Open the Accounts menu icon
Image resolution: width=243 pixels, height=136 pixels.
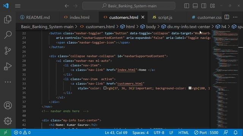click(8, 105)
